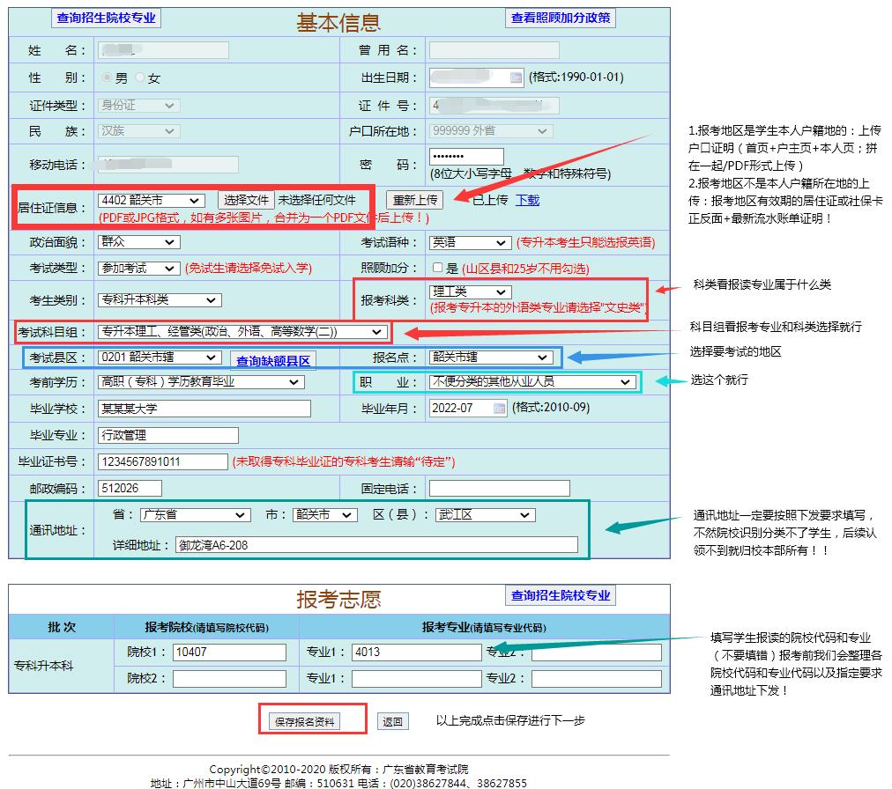This screenshot has height=789, width=892.
Task: Click the 邮政编码 512026 field
Action: tap(130, 489)
